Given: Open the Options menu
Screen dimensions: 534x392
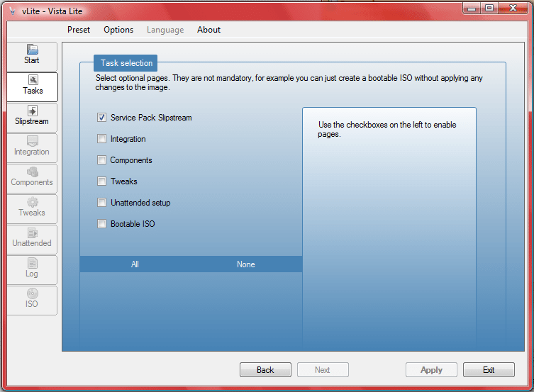Looking at the screenshot, I should click(118, 30).
